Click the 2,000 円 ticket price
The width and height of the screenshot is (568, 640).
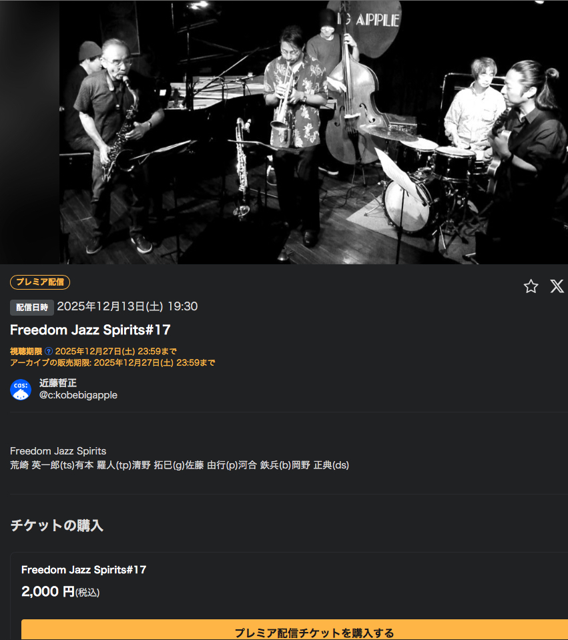(48, 591)
